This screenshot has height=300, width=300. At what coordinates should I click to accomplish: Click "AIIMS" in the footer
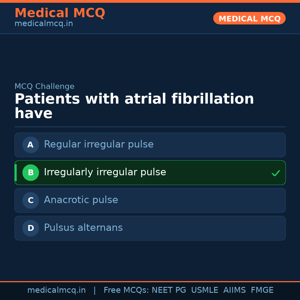coord(234,290)
